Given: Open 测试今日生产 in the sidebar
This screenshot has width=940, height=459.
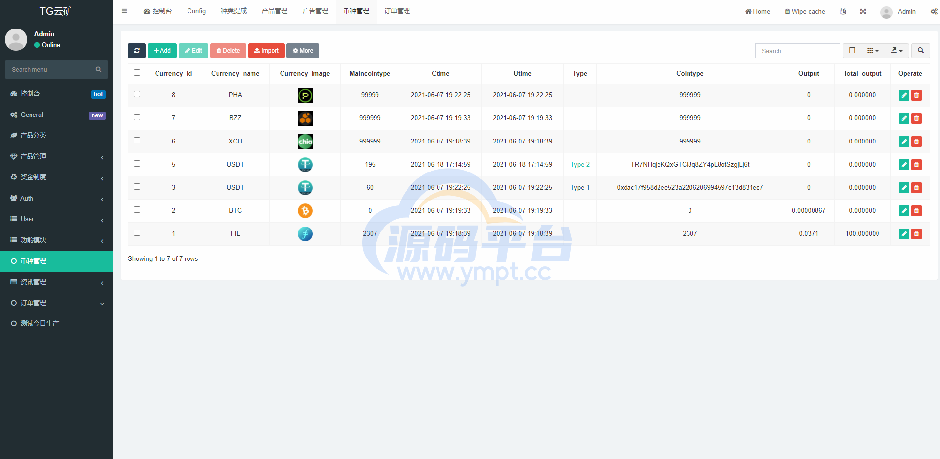Looking at the screenshot, I should click(x=57, y=323).
